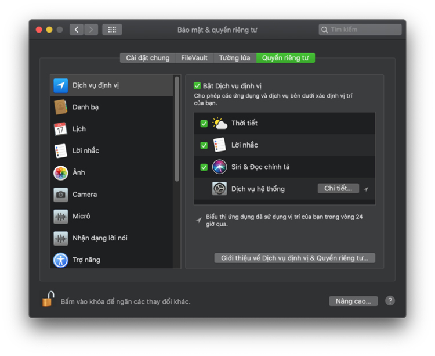Open the Tường lửa tab
The height and width of the screenshot is (356, 435).
tap(235, 58)
